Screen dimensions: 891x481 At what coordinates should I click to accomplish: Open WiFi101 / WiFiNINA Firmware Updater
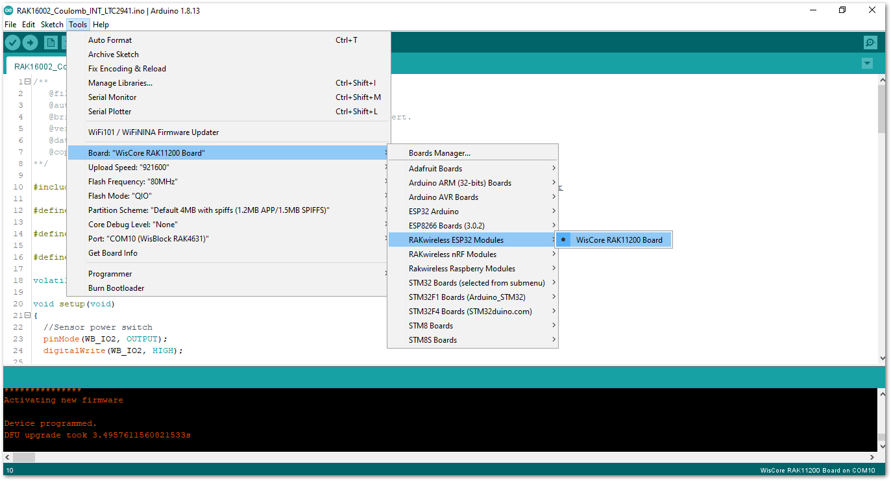coord(229,132)
